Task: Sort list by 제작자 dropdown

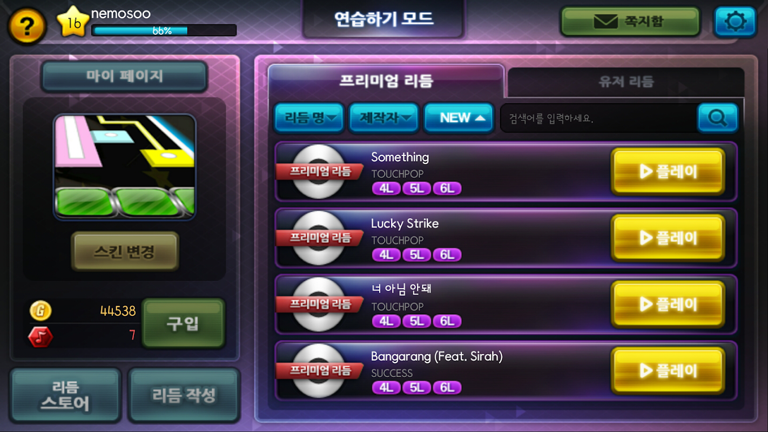Action: [x=384, y=118]
